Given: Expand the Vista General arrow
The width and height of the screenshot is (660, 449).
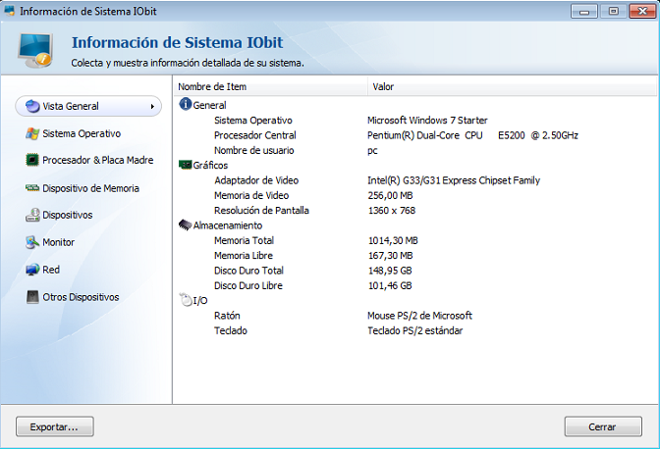Looking at the screenshot, I should 152,106.
